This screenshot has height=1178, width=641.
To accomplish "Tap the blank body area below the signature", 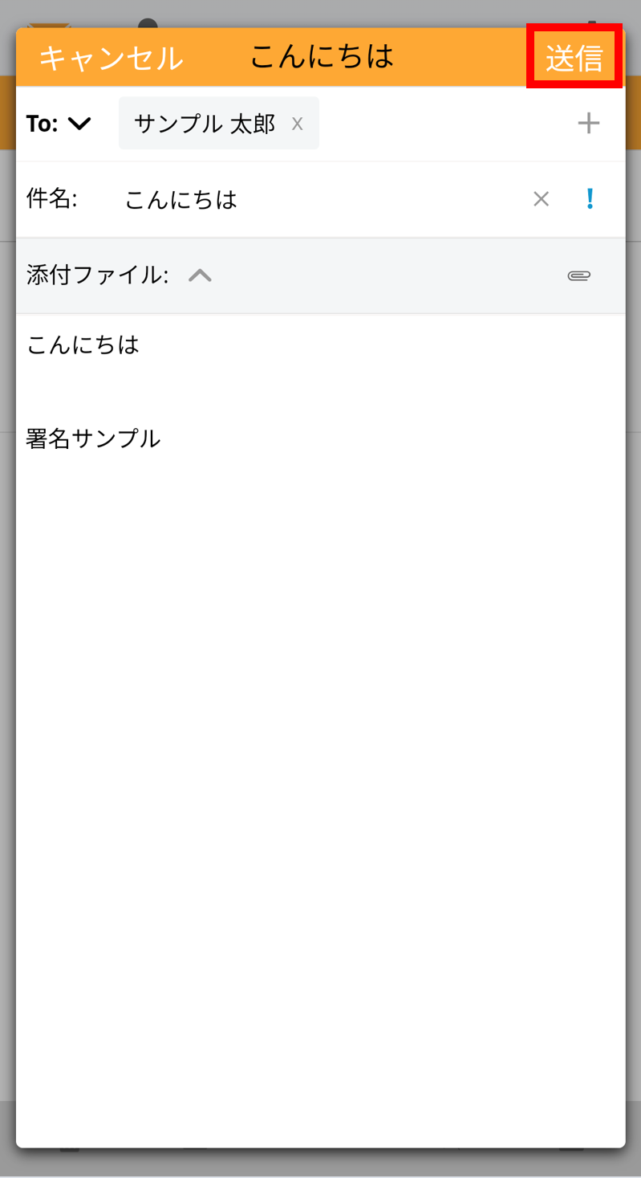I will [321, 795].
